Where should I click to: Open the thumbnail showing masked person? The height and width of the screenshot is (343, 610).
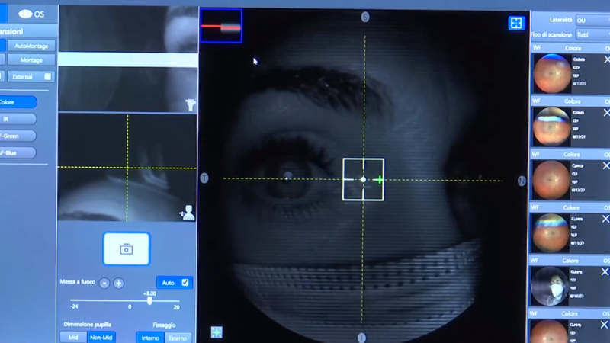(x=550, y=287)
